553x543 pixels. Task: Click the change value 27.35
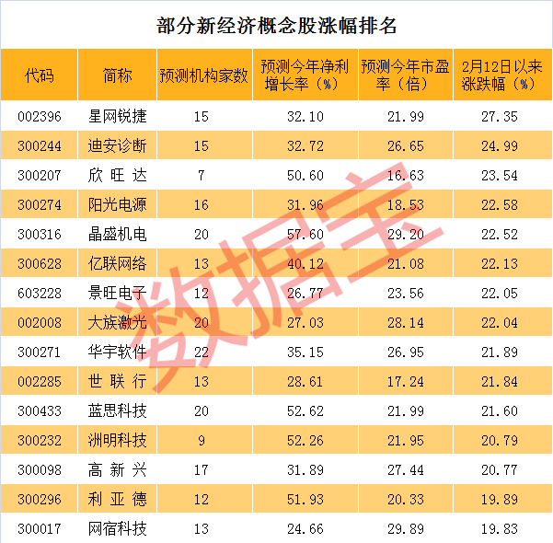coord(500,117)
